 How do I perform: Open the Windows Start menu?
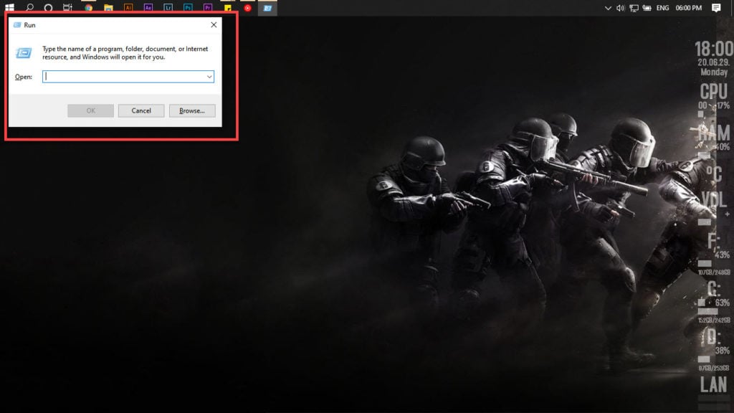pos(9,7)
